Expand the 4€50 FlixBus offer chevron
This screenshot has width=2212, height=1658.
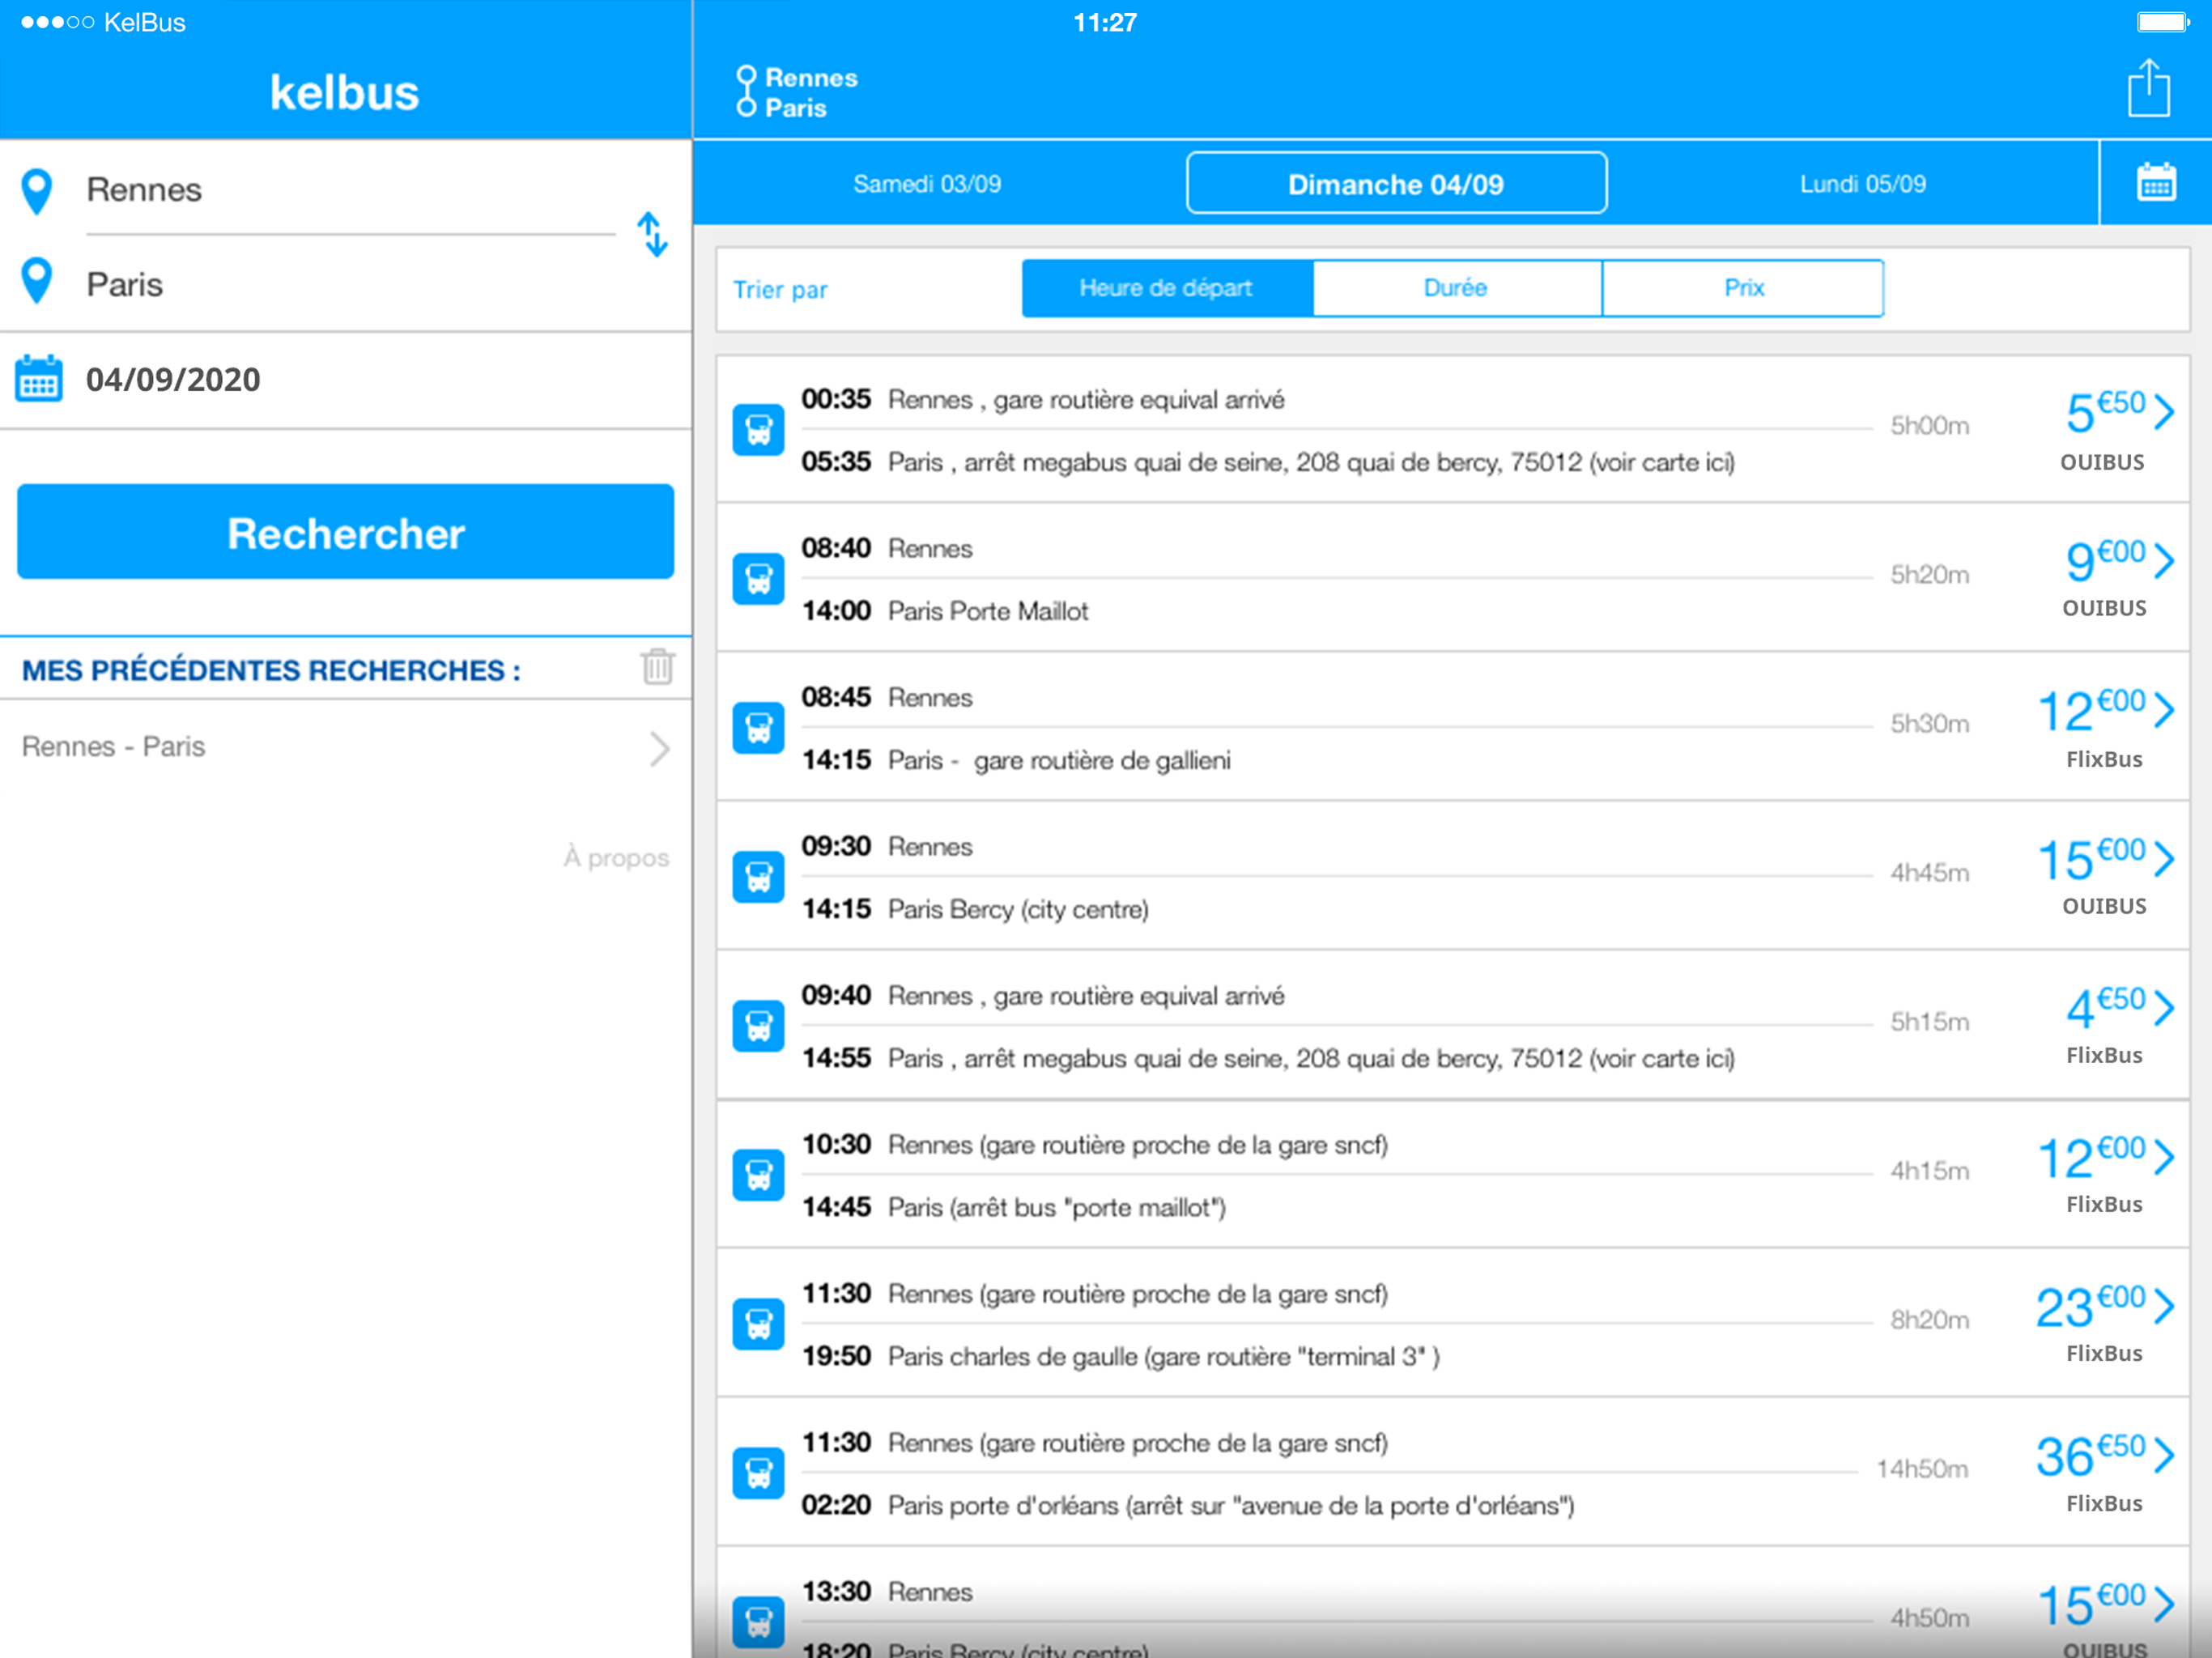(x=2164, y=1007)
